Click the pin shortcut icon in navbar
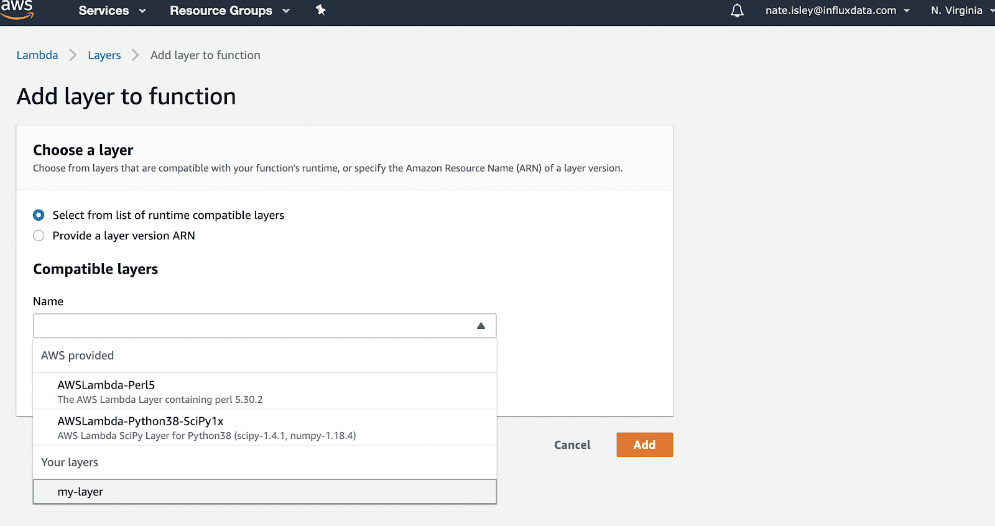Screen dimensions: 995x526 (x=321, y=10)
